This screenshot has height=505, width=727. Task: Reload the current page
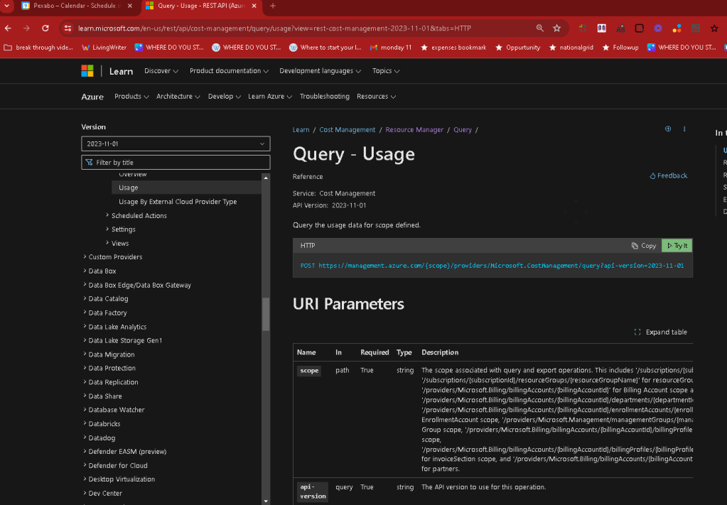pyautogui.click(x=45, y=28)
